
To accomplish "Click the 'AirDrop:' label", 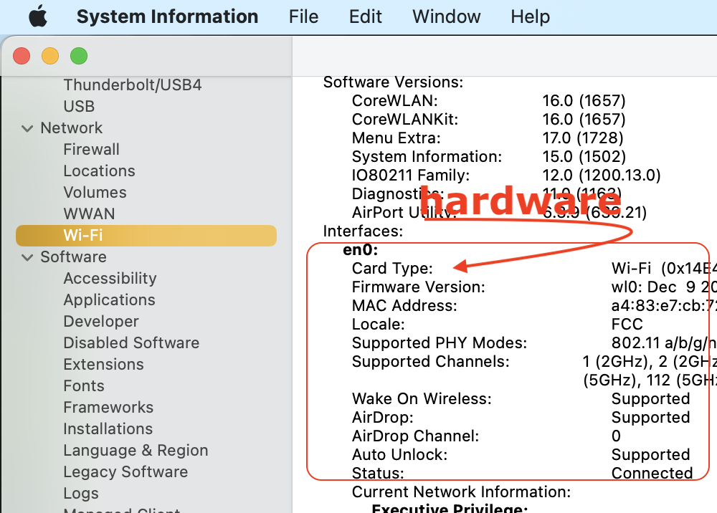I will 383,418.
